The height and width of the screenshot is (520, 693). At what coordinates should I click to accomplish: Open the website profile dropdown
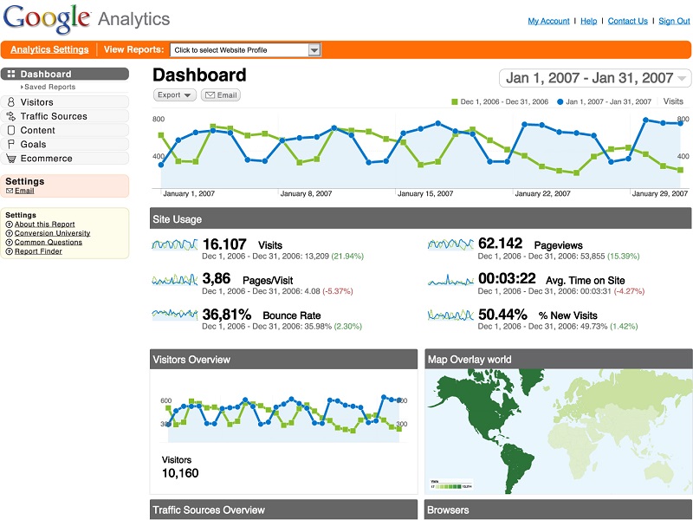(x=245, y=50)
